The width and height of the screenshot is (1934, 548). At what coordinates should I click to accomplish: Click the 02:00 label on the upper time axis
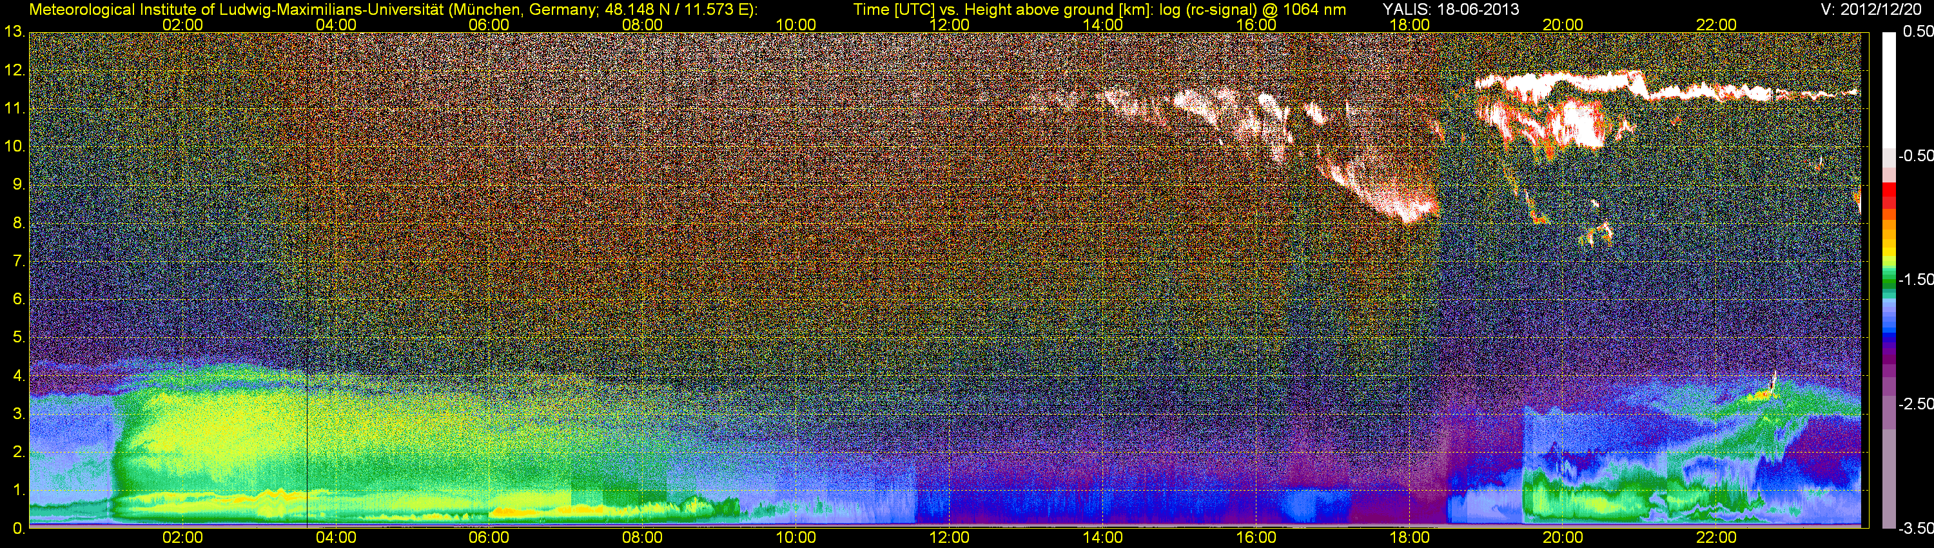tap(182, 24)
